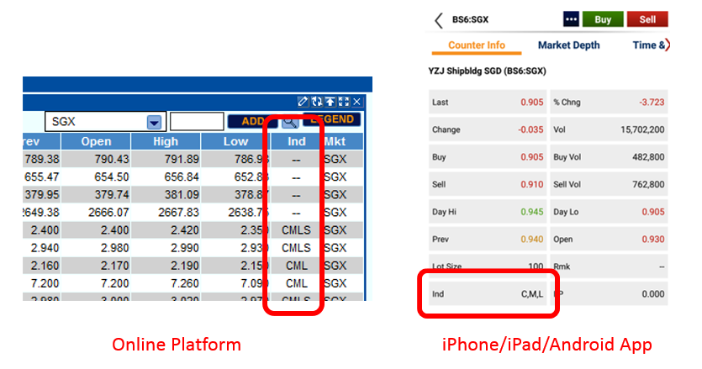The image size is (702, 369).
Task: Select the High cell value 656.84
Action: tap(182, 177)
